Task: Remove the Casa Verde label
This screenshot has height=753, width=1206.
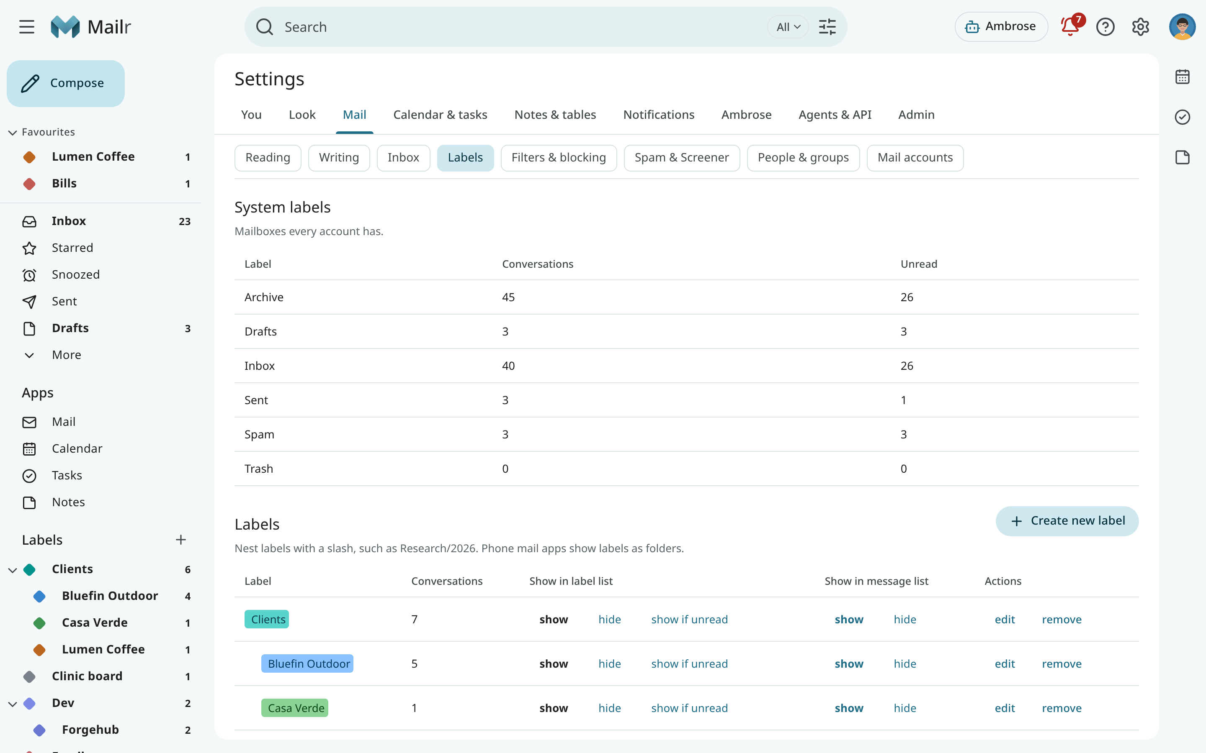Action: click(x=1062, y=708)
